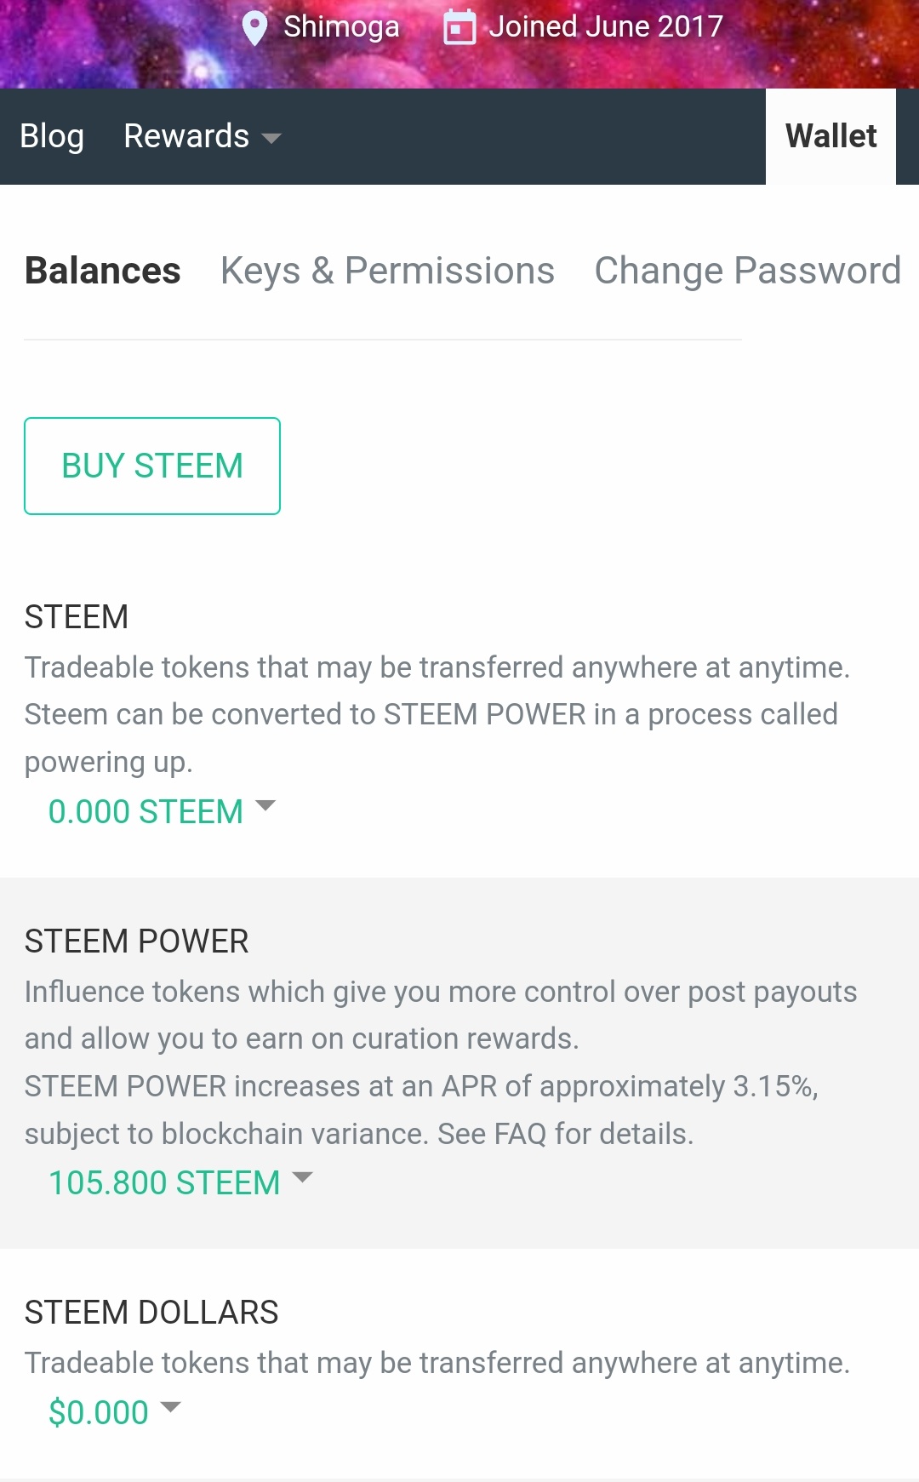This screenshot has width=919, height=1482.
Task: Click the Joined June 2017 text
Action: tap(605, 27)
